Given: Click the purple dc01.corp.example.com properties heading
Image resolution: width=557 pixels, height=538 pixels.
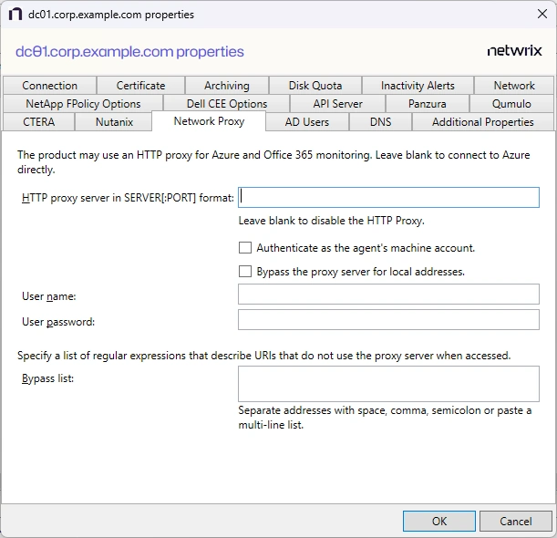Looking at the screenshot, I should coord(129,52).
